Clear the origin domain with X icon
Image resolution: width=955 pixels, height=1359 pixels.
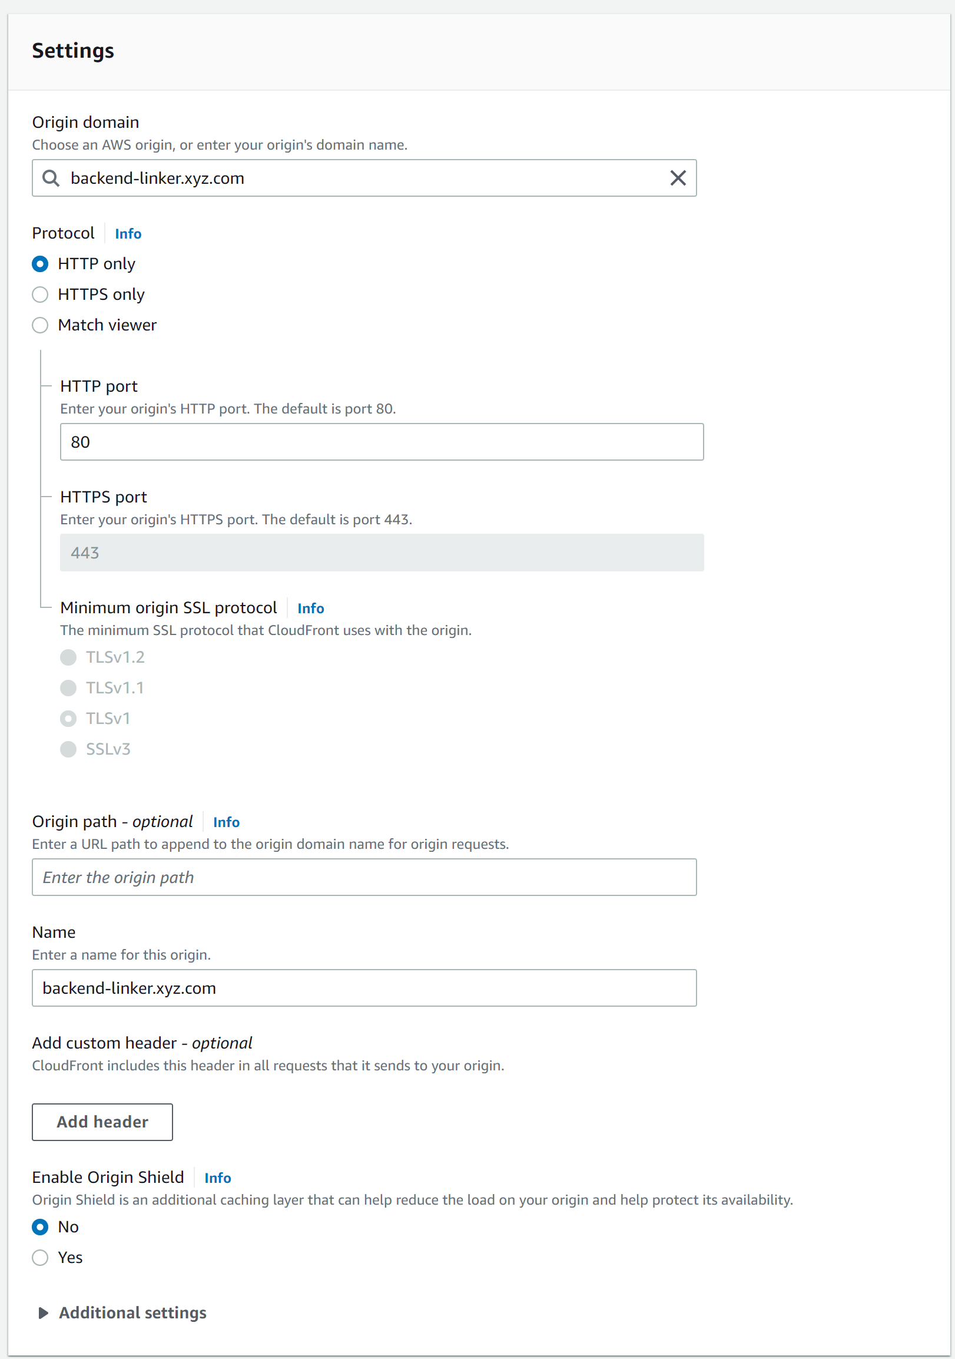pyautogui.click(x=678, y=178)
